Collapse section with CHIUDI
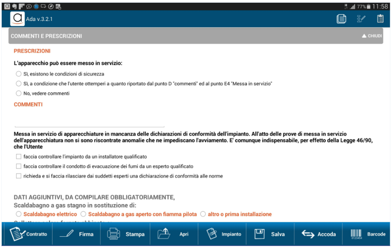The height and width of the screenshot is (247, 391). [372, 36]
